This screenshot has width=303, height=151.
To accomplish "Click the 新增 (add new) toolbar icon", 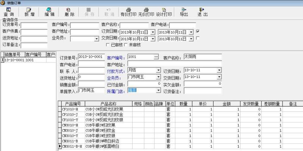I will (29, 12).
